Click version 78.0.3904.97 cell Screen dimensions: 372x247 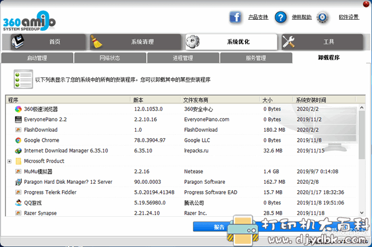[x=150, y=140]
